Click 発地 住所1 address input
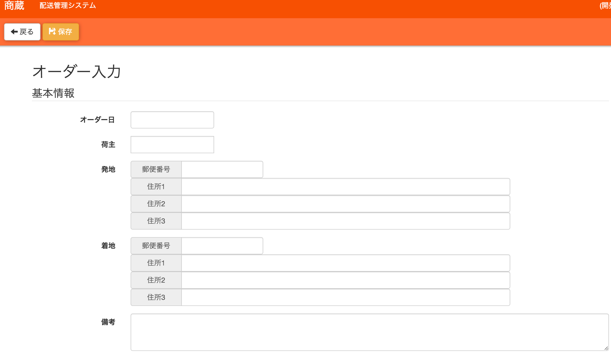This screenshot has height=357, width=611. (x=345, y=187)
